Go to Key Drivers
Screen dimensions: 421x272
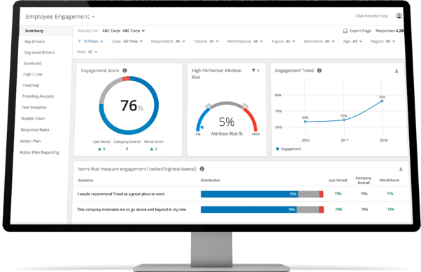(x=35, y=42)
